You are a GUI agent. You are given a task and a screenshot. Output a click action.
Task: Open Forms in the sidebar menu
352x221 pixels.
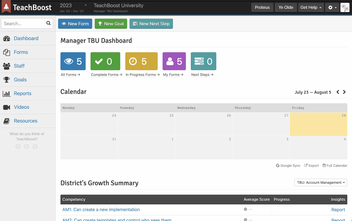pos(21,52)
